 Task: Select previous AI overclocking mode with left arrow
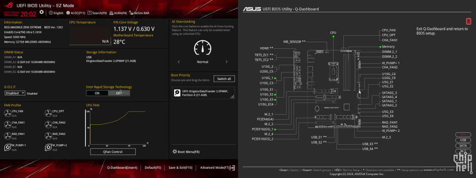(179, 62)
